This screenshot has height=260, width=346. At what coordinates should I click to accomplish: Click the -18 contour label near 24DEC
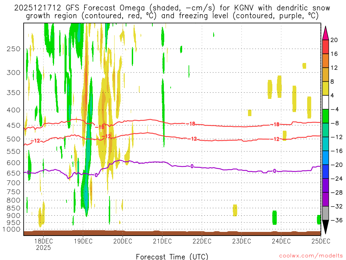tap(275, 125)
